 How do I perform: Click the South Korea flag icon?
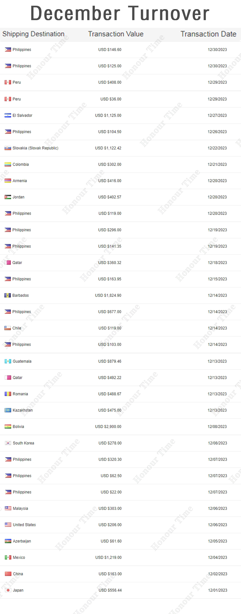pos(8,443)
